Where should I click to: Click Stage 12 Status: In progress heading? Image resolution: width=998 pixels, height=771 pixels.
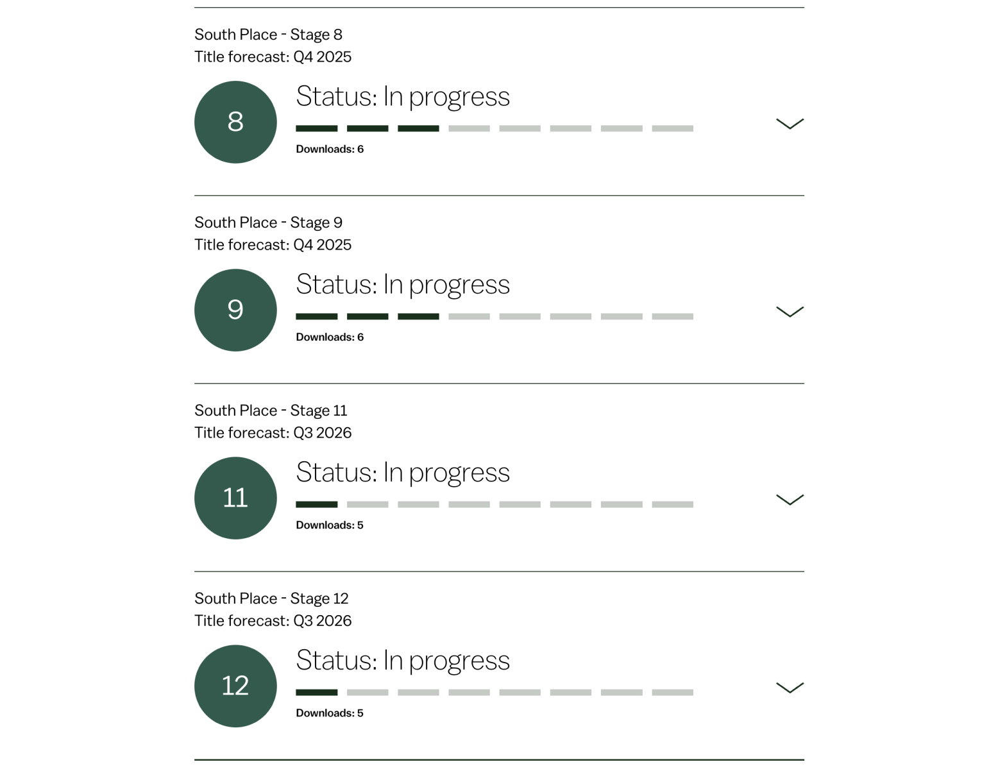point(403,660)
